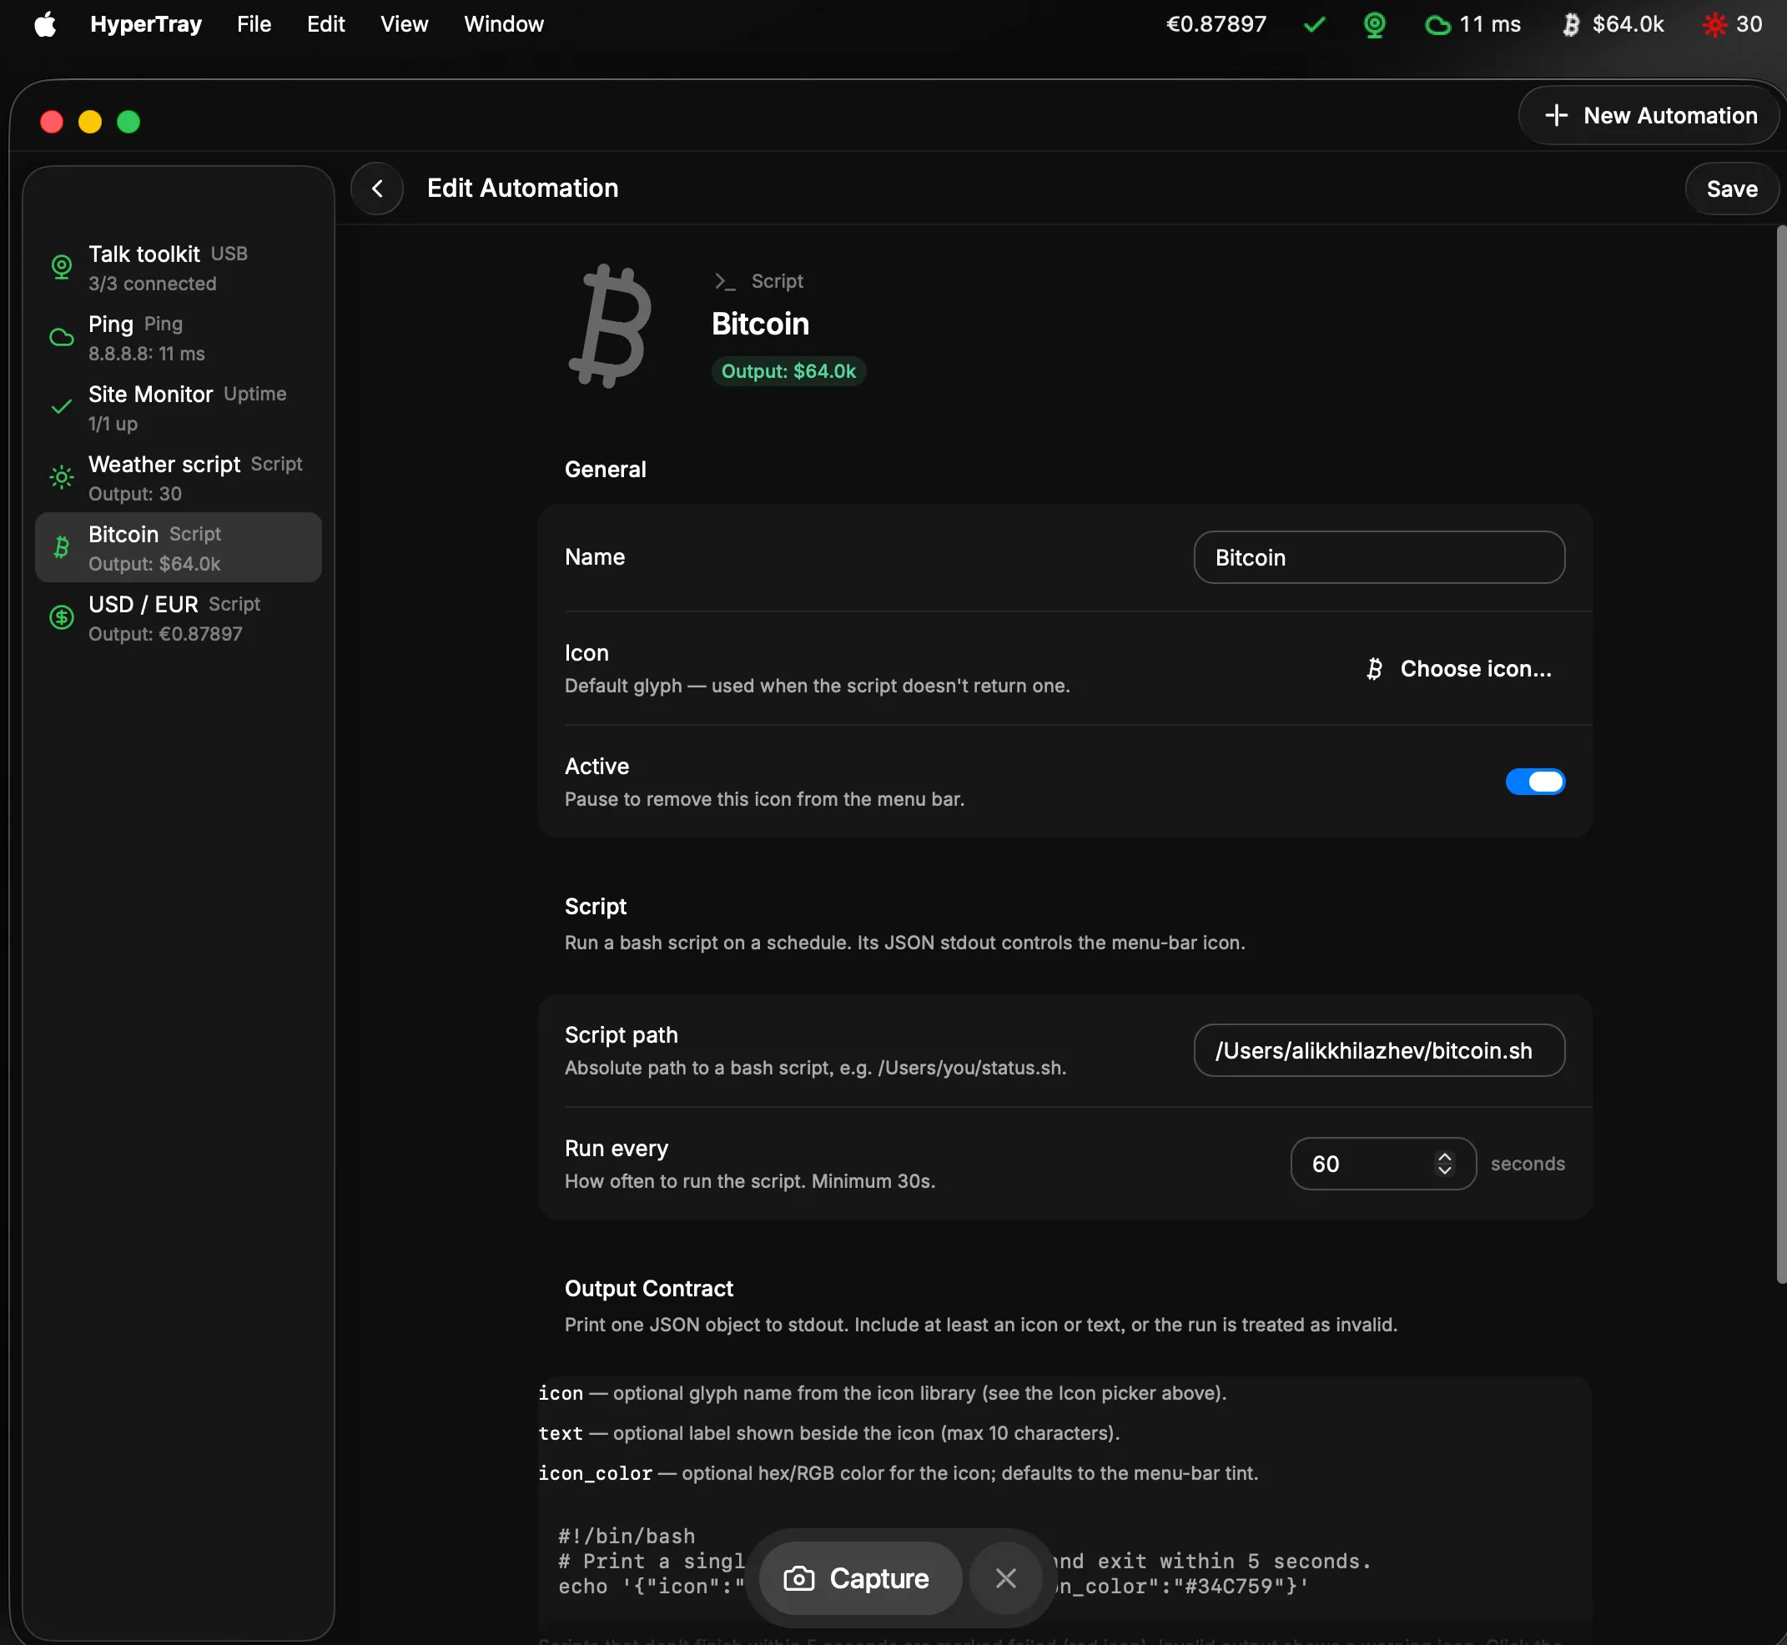
Task: Click the Talk toolkit webcam icon in sidebar
Action: [62, 268]
